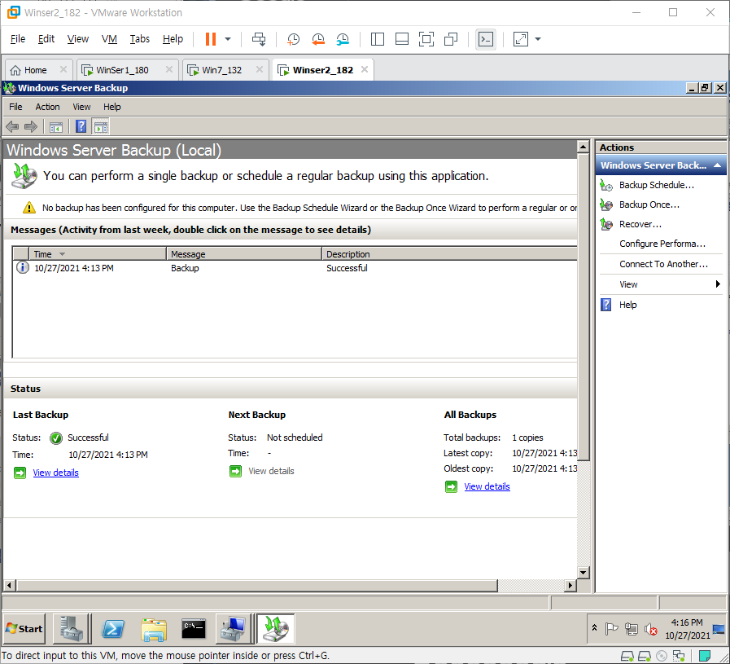Click the Message column header

click(244, 254)
